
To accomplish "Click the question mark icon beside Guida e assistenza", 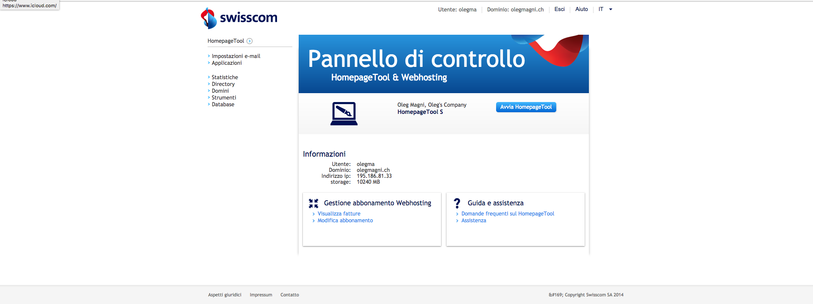I will click(x=457, y=204).
